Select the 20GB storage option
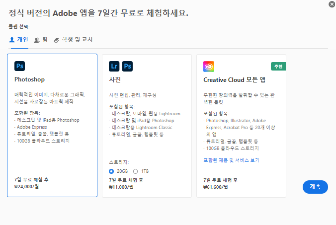This screenshot has height=225, width=336. point(111,171)
